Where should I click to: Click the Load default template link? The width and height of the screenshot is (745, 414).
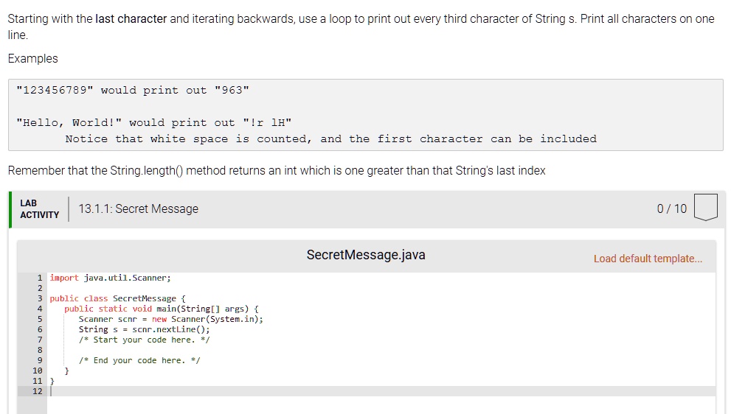[648, 259]
